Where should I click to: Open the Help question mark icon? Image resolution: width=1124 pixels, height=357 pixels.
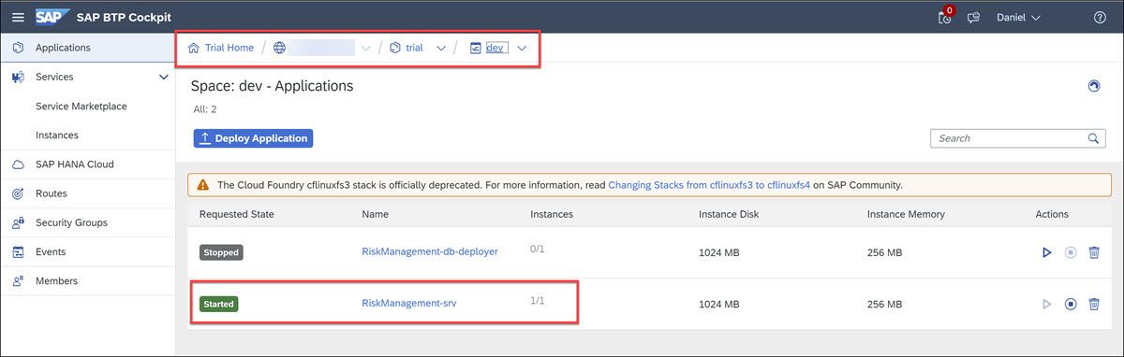coord(1100,18)
